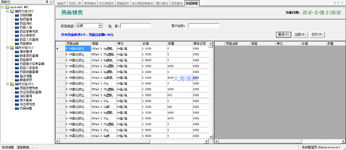Click the icon beside 顾客退药查询
Screen dimensions: 346x150
click(17, 56)
